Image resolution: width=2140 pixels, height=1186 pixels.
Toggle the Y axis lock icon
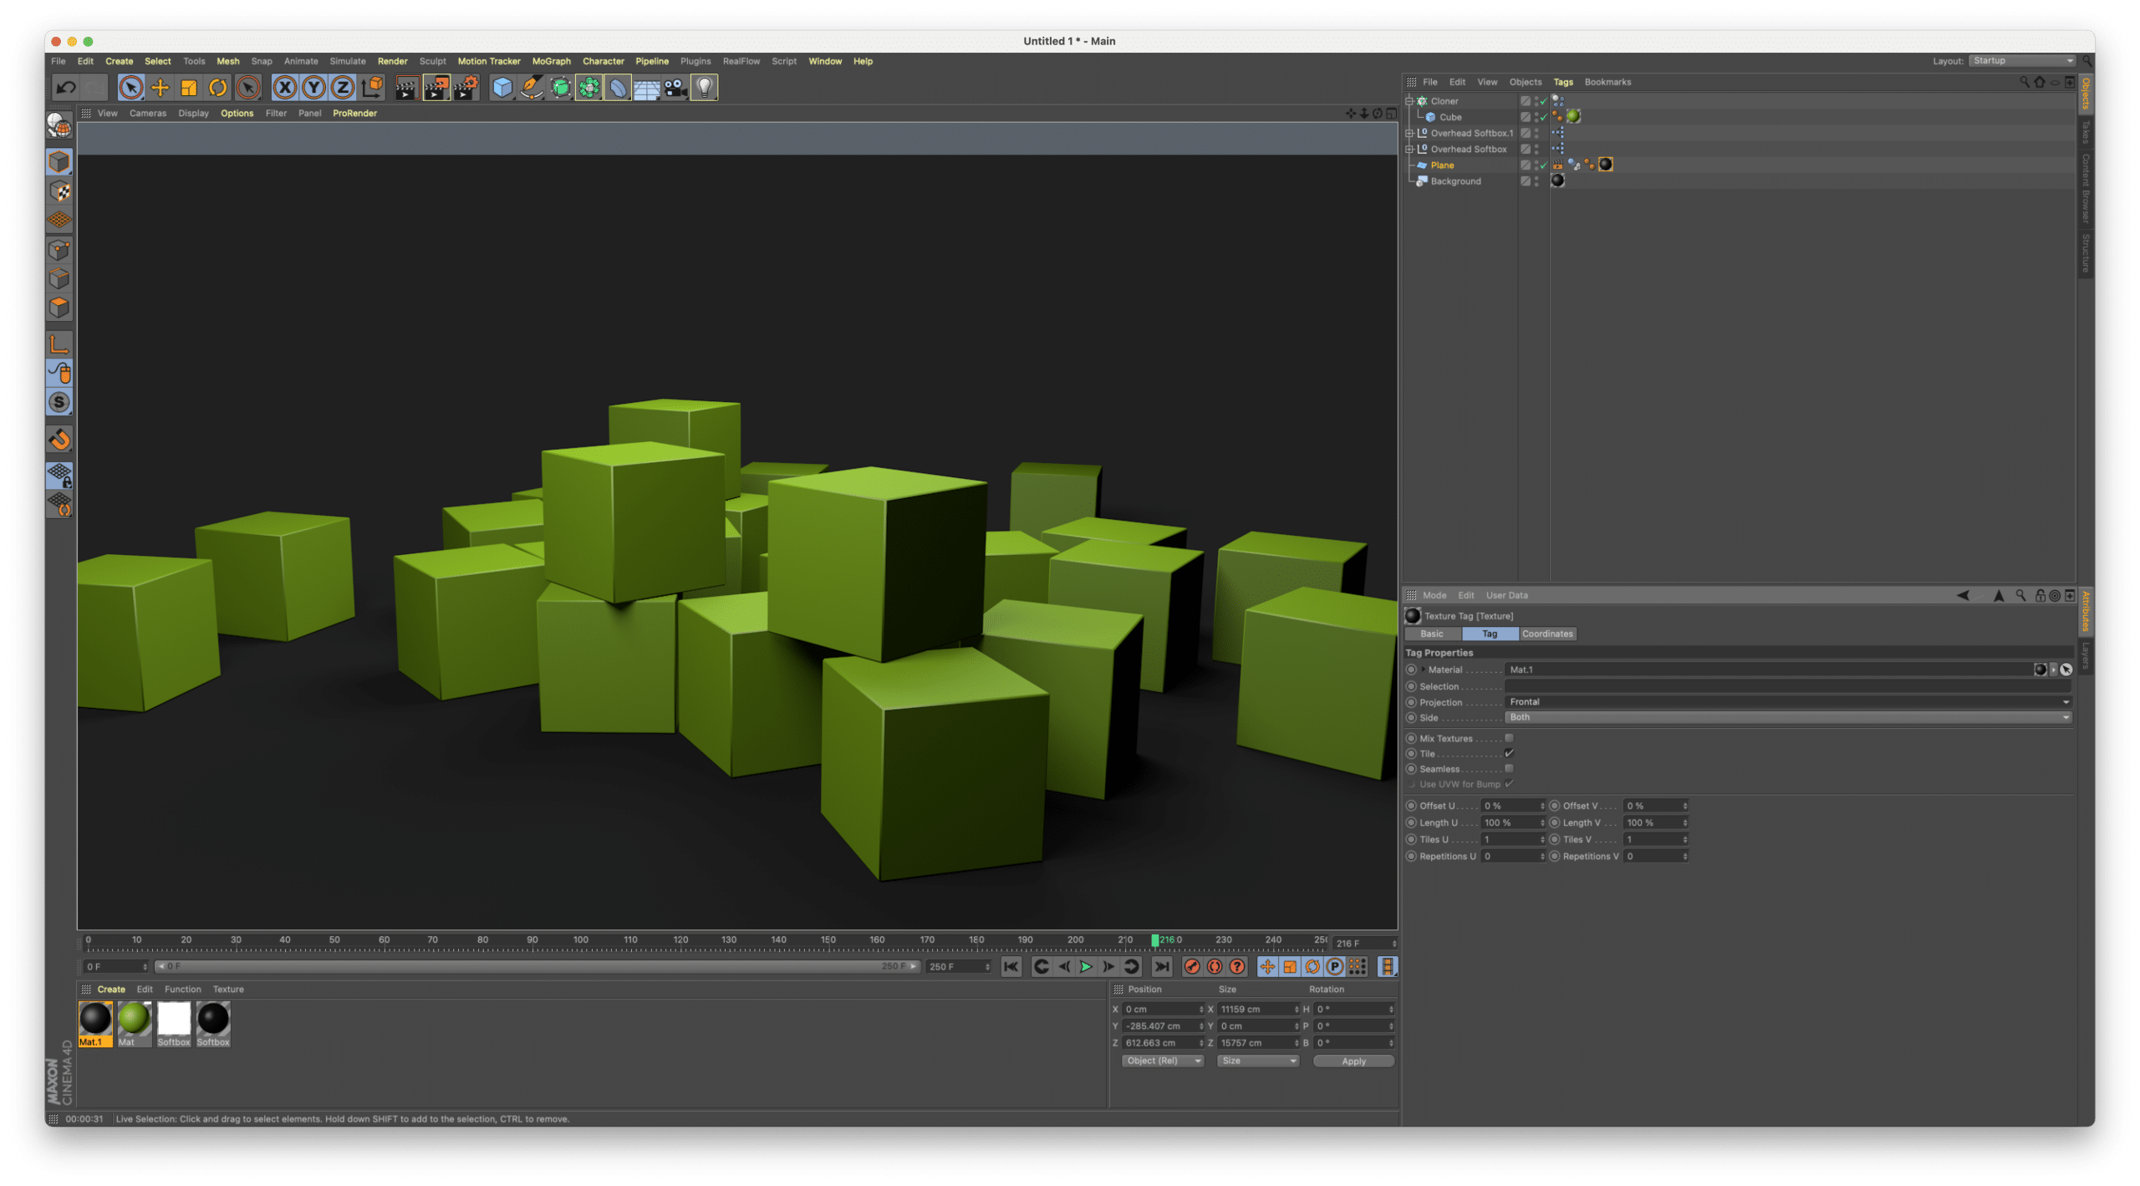click(x=313, y=87)
